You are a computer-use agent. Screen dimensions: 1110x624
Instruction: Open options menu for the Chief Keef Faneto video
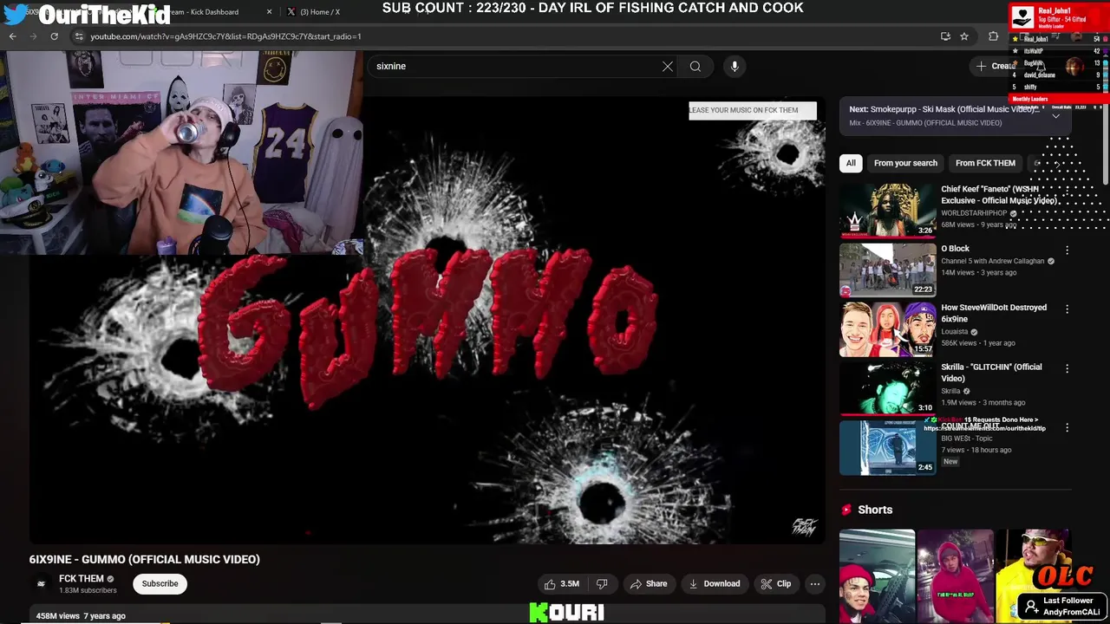[x=1068, y=191]
